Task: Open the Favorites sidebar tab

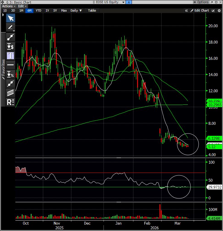Action: [x=3, y=69]
